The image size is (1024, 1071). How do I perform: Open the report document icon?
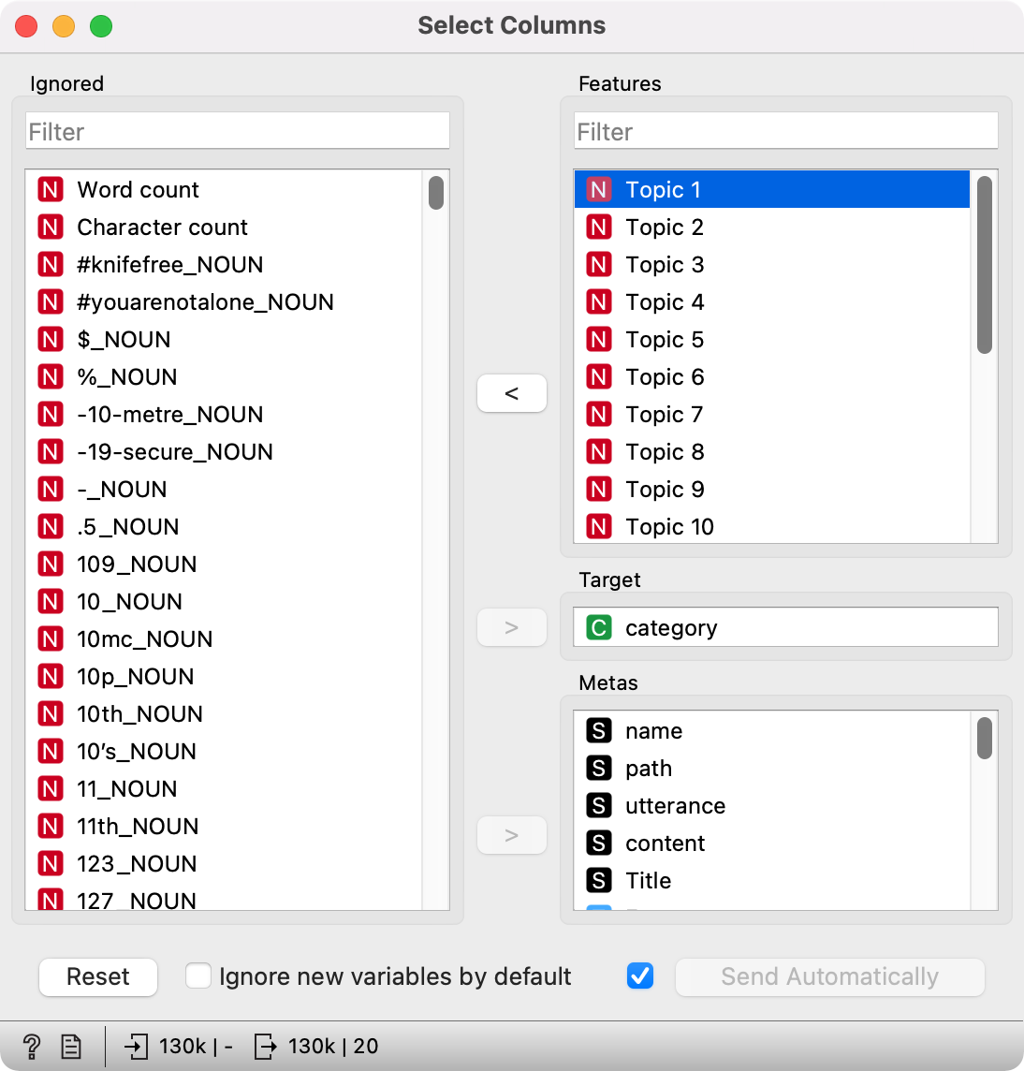pyautogui.click(x=71, y=1046)
